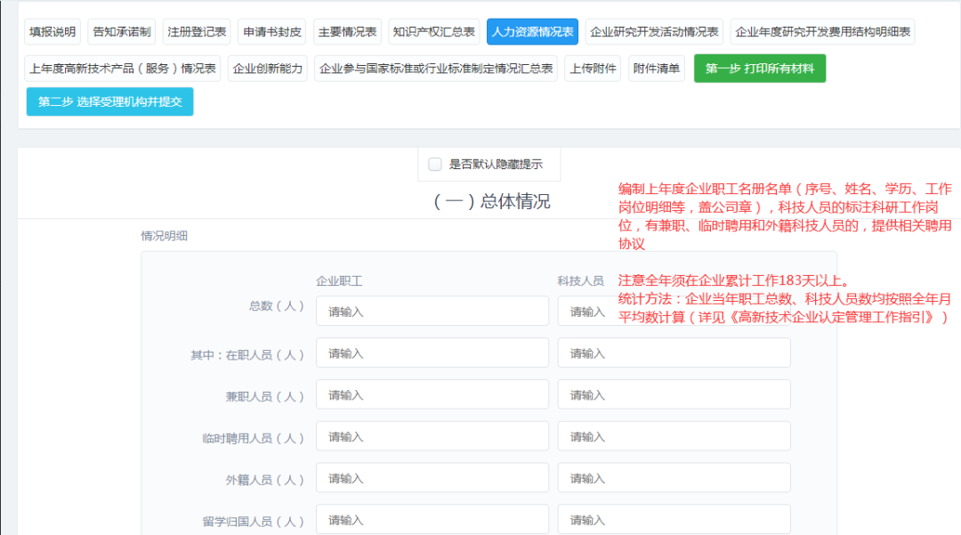Focus 企业职工 外籍人员 input field
Viewport: 961px width, 535px height.
pos(432,478)
